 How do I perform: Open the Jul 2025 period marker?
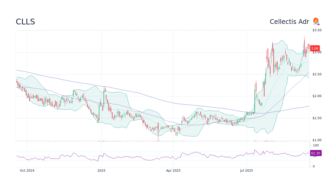(246, 170)
